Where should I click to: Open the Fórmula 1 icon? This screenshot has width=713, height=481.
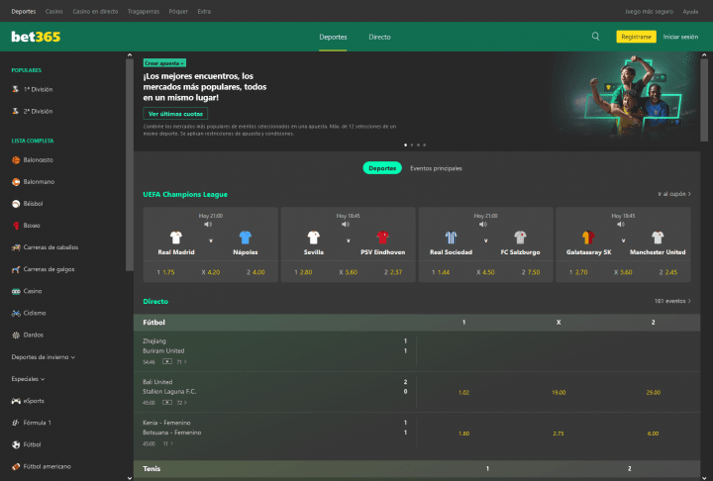16,423
